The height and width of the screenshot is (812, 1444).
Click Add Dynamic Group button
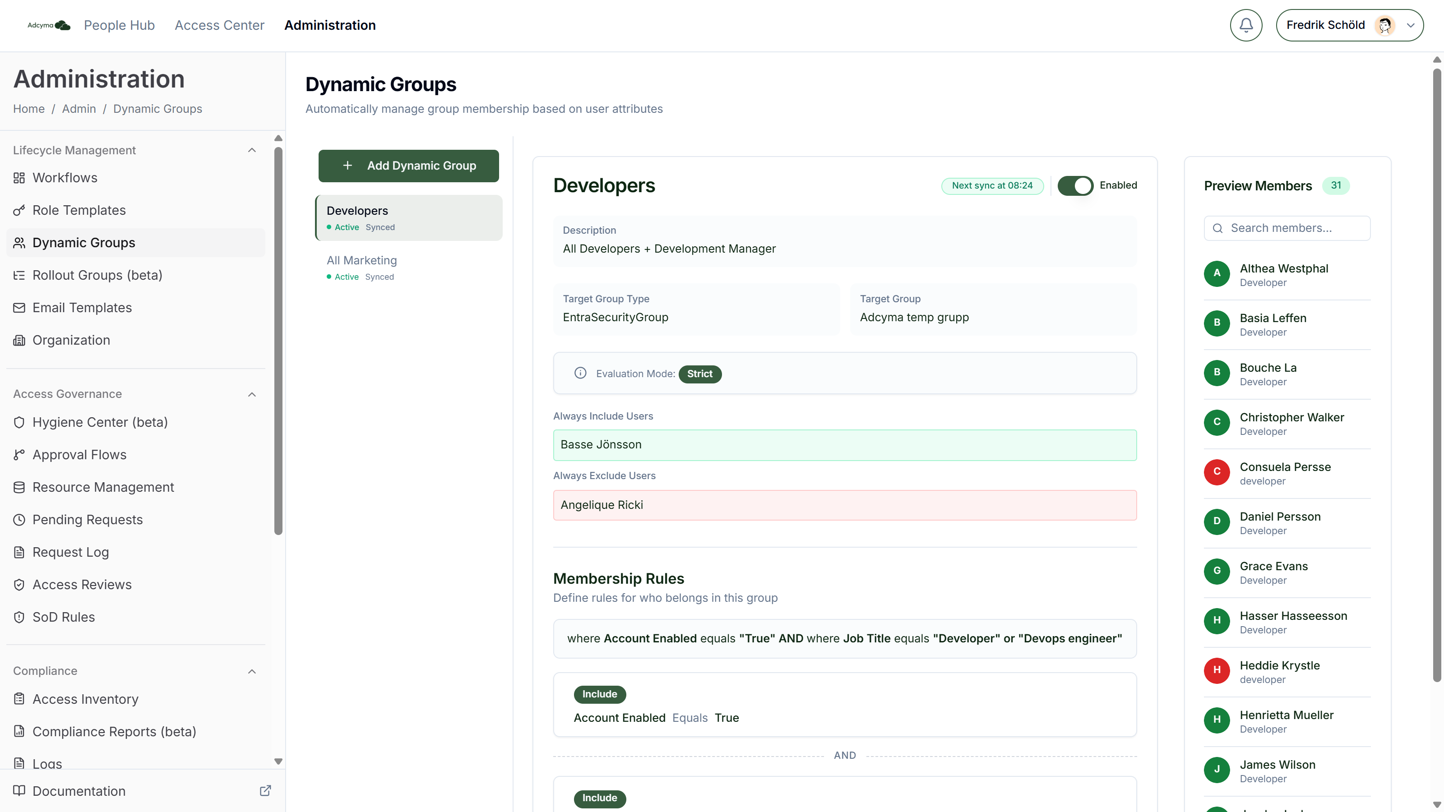pos(409,166)
